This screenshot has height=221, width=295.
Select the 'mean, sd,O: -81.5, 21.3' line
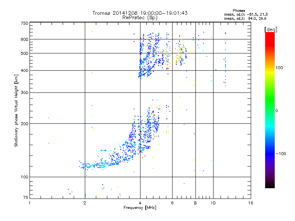(x=246, y=14)
